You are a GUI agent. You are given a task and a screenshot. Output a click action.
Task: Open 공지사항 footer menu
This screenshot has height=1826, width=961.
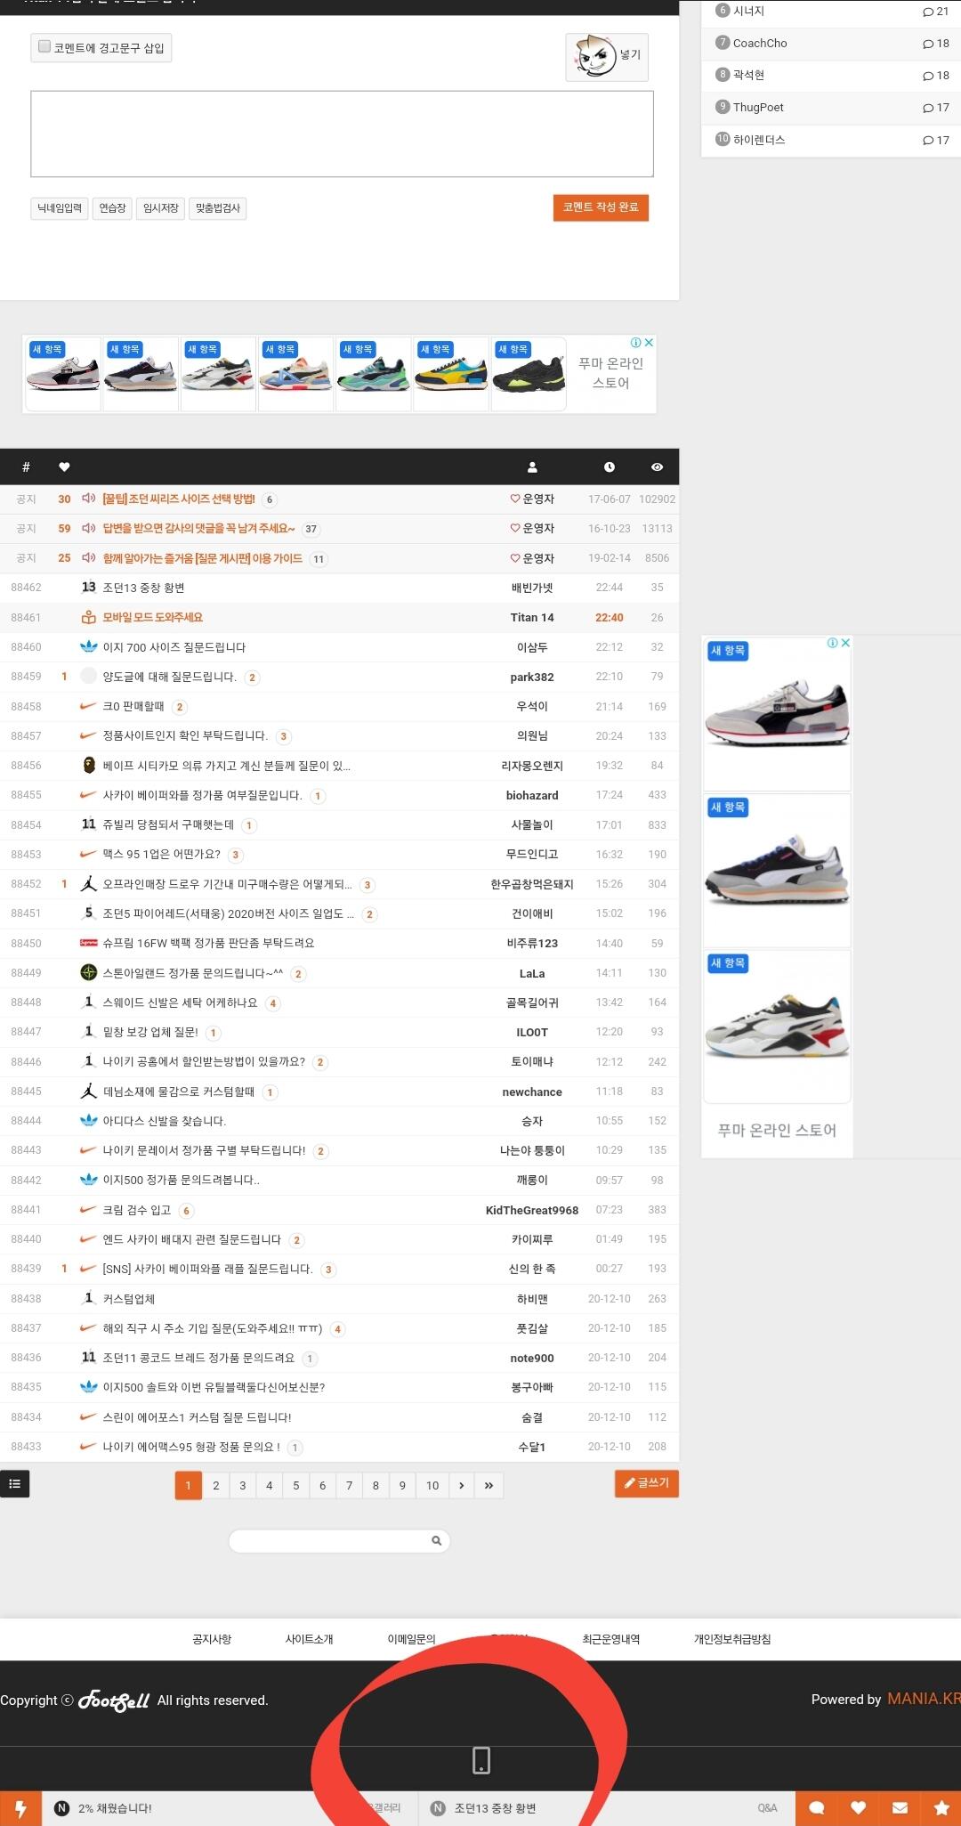(x=212, y=1639)
